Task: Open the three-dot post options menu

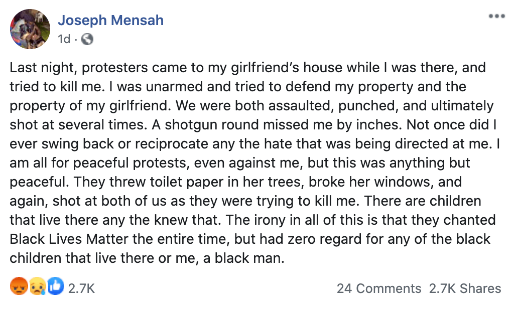Action: click(x=496, y=17)
